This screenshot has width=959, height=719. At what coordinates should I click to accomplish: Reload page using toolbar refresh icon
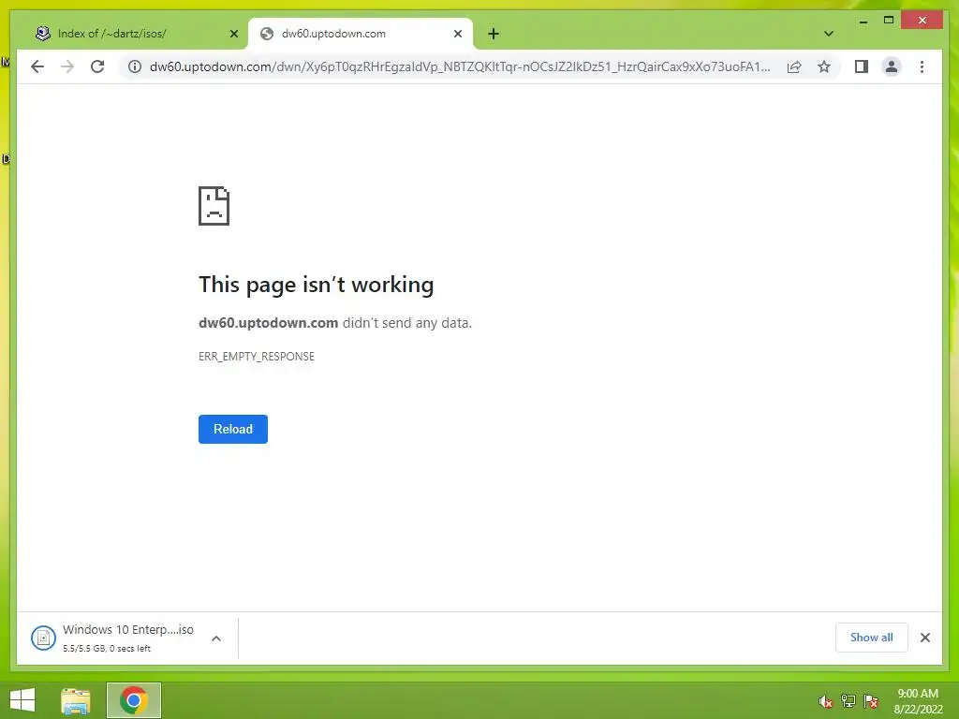point(97,66)
